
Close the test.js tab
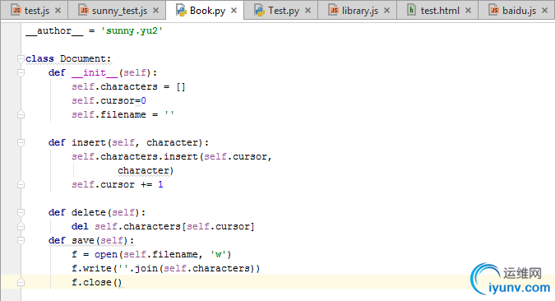(x=58, y=11)
